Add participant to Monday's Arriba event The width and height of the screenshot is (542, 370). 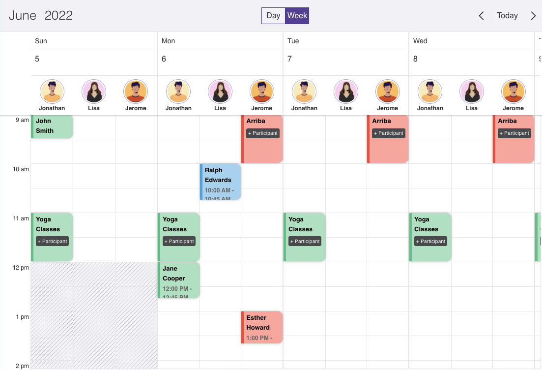[263, 133]
